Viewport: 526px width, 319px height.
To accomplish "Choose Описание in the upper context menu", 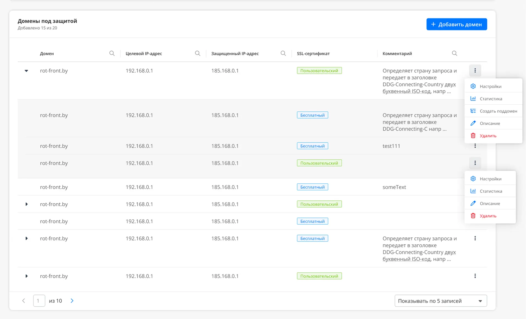I will click(493, 123).
